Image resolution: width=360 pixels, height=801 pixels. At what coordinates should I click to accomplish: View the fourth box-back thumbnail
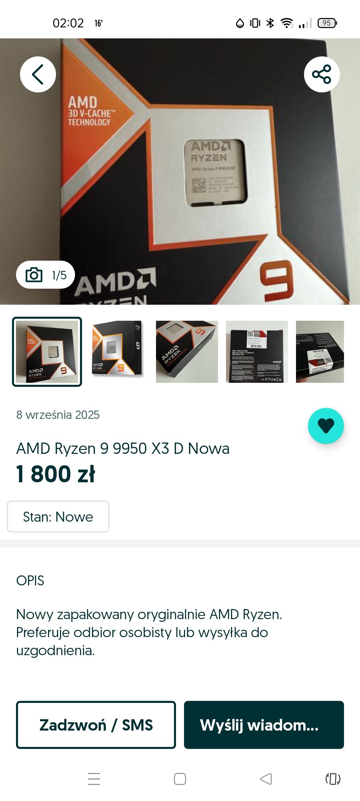pos(257,352)
